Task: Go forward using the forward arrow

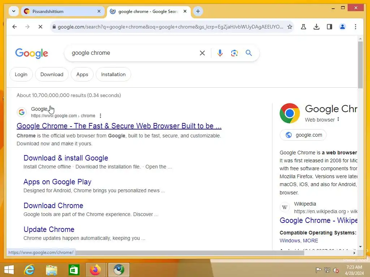Action: pos(27,27)
